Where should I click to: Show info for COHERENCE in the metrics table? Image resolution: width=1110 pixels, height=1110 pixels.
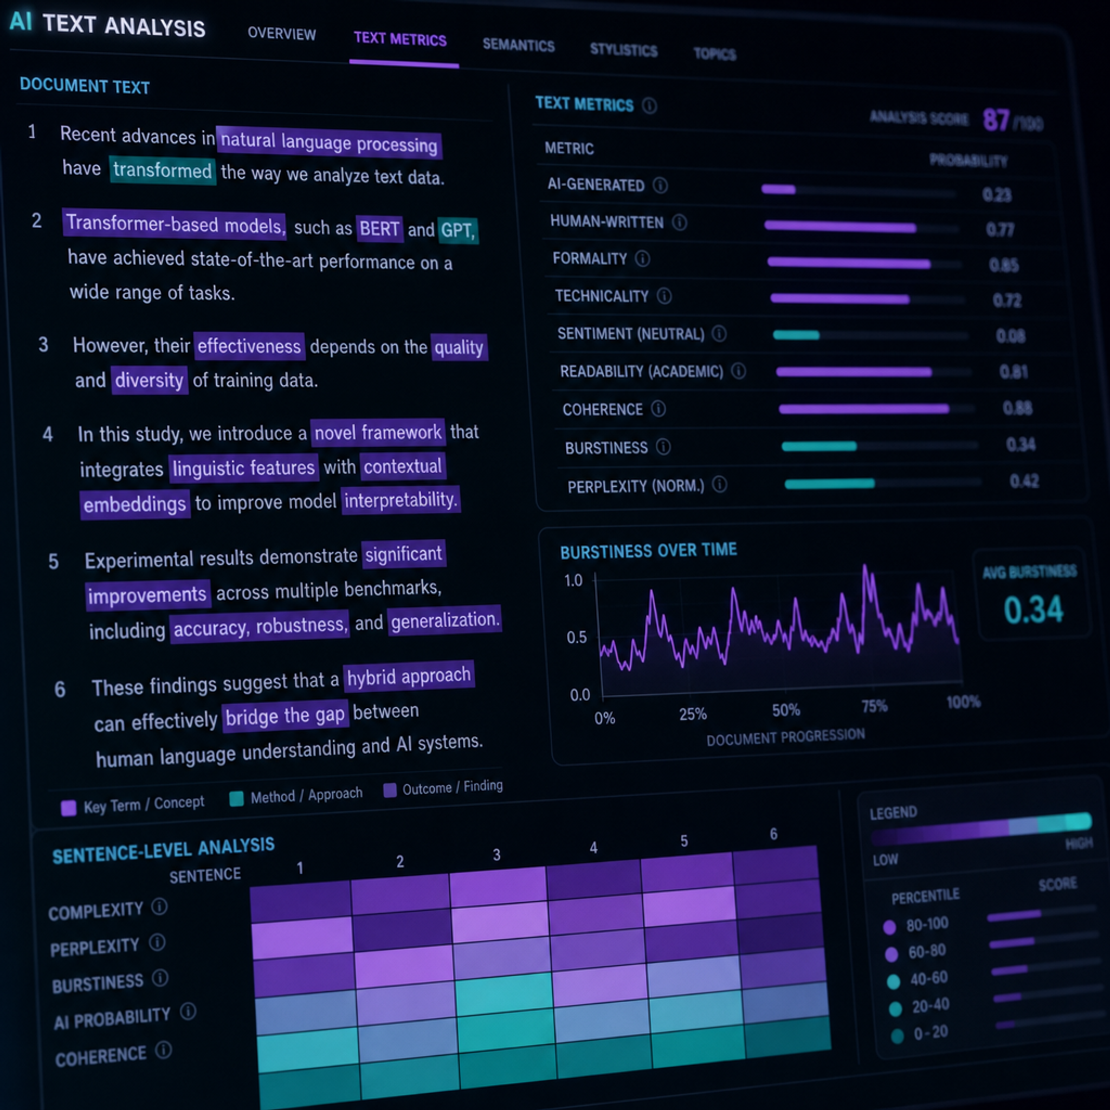click(659, 409)
